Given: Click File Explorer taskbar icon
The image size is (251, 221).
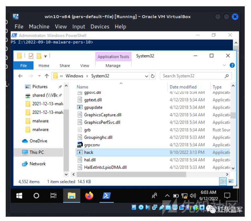Looking at the screenshot, I should point(72,196).
